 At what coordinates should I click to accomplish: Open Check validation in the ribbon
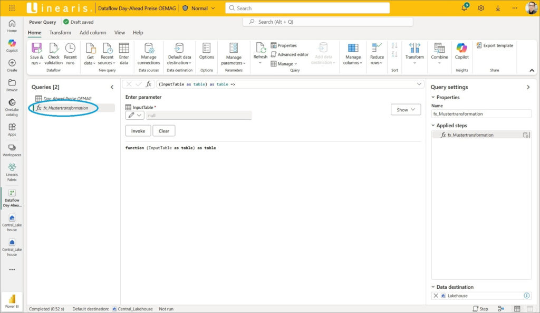53,49
